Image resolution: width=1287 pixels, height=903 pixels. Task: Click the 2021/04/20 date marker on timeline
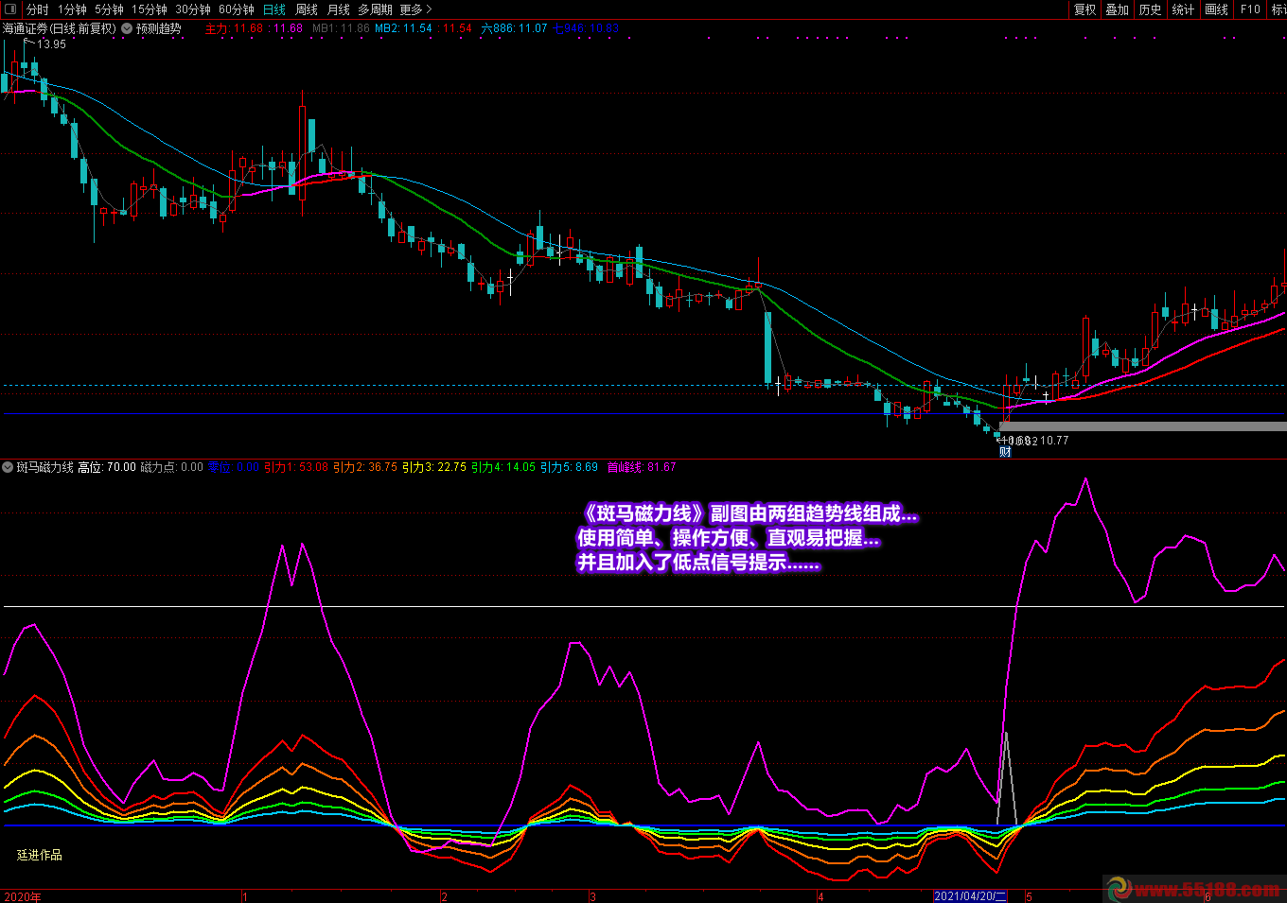coord(970,896)
